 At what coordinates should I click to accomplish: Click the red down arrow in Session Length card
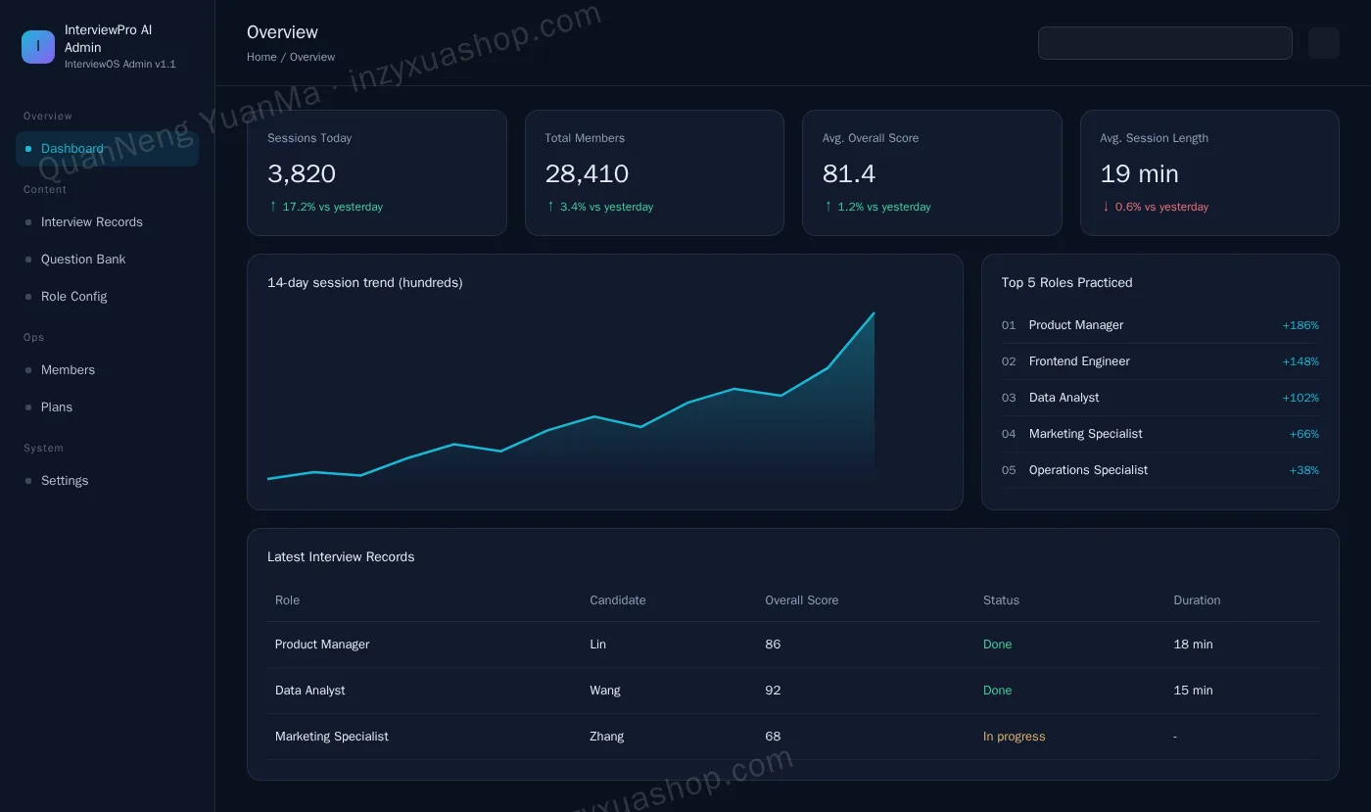pyautogui.click(x=1106, y=207)
